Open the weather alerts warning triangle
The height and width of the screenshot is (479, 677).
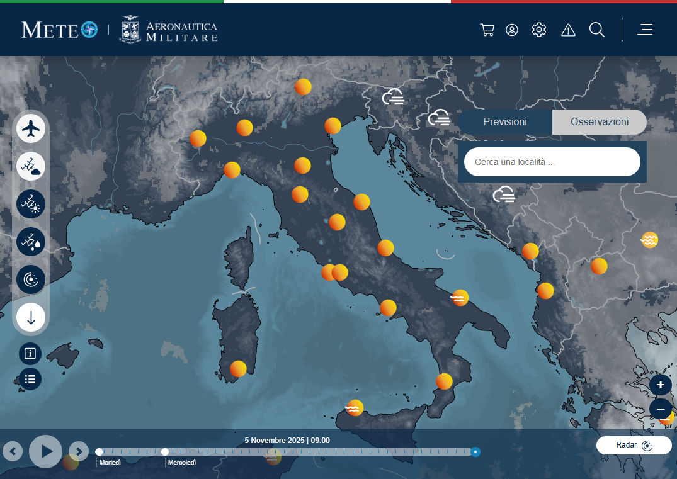click(568, 30)
